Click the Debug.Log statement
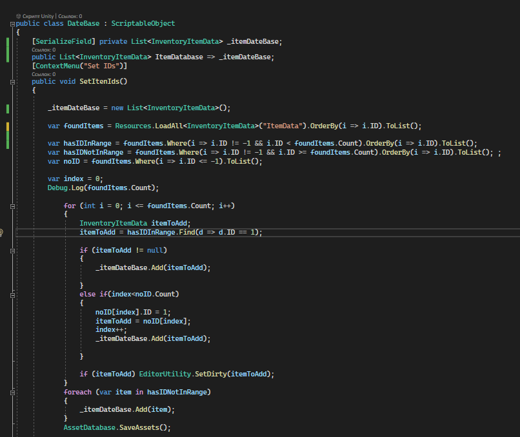 103,188
